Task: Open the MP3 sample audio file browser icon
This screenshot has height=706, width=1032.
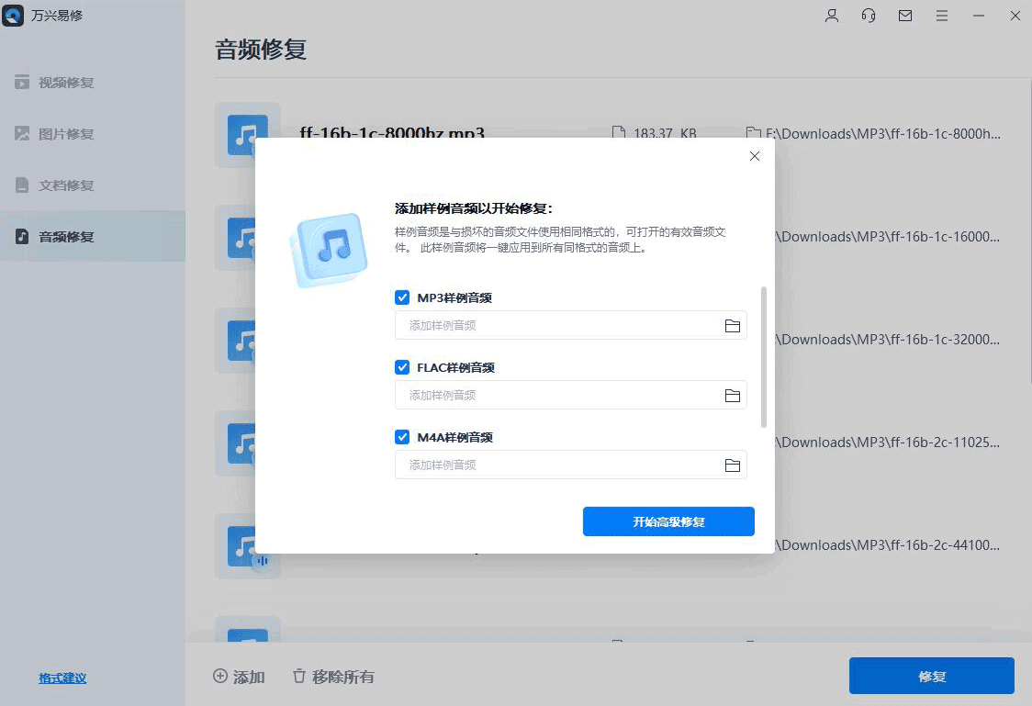Action: [x=733, y=325]
